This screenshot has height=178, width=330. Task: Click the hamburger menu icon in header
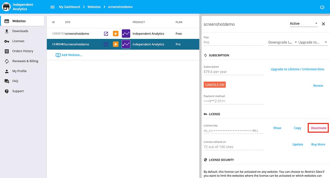click(x=53, y=7)
